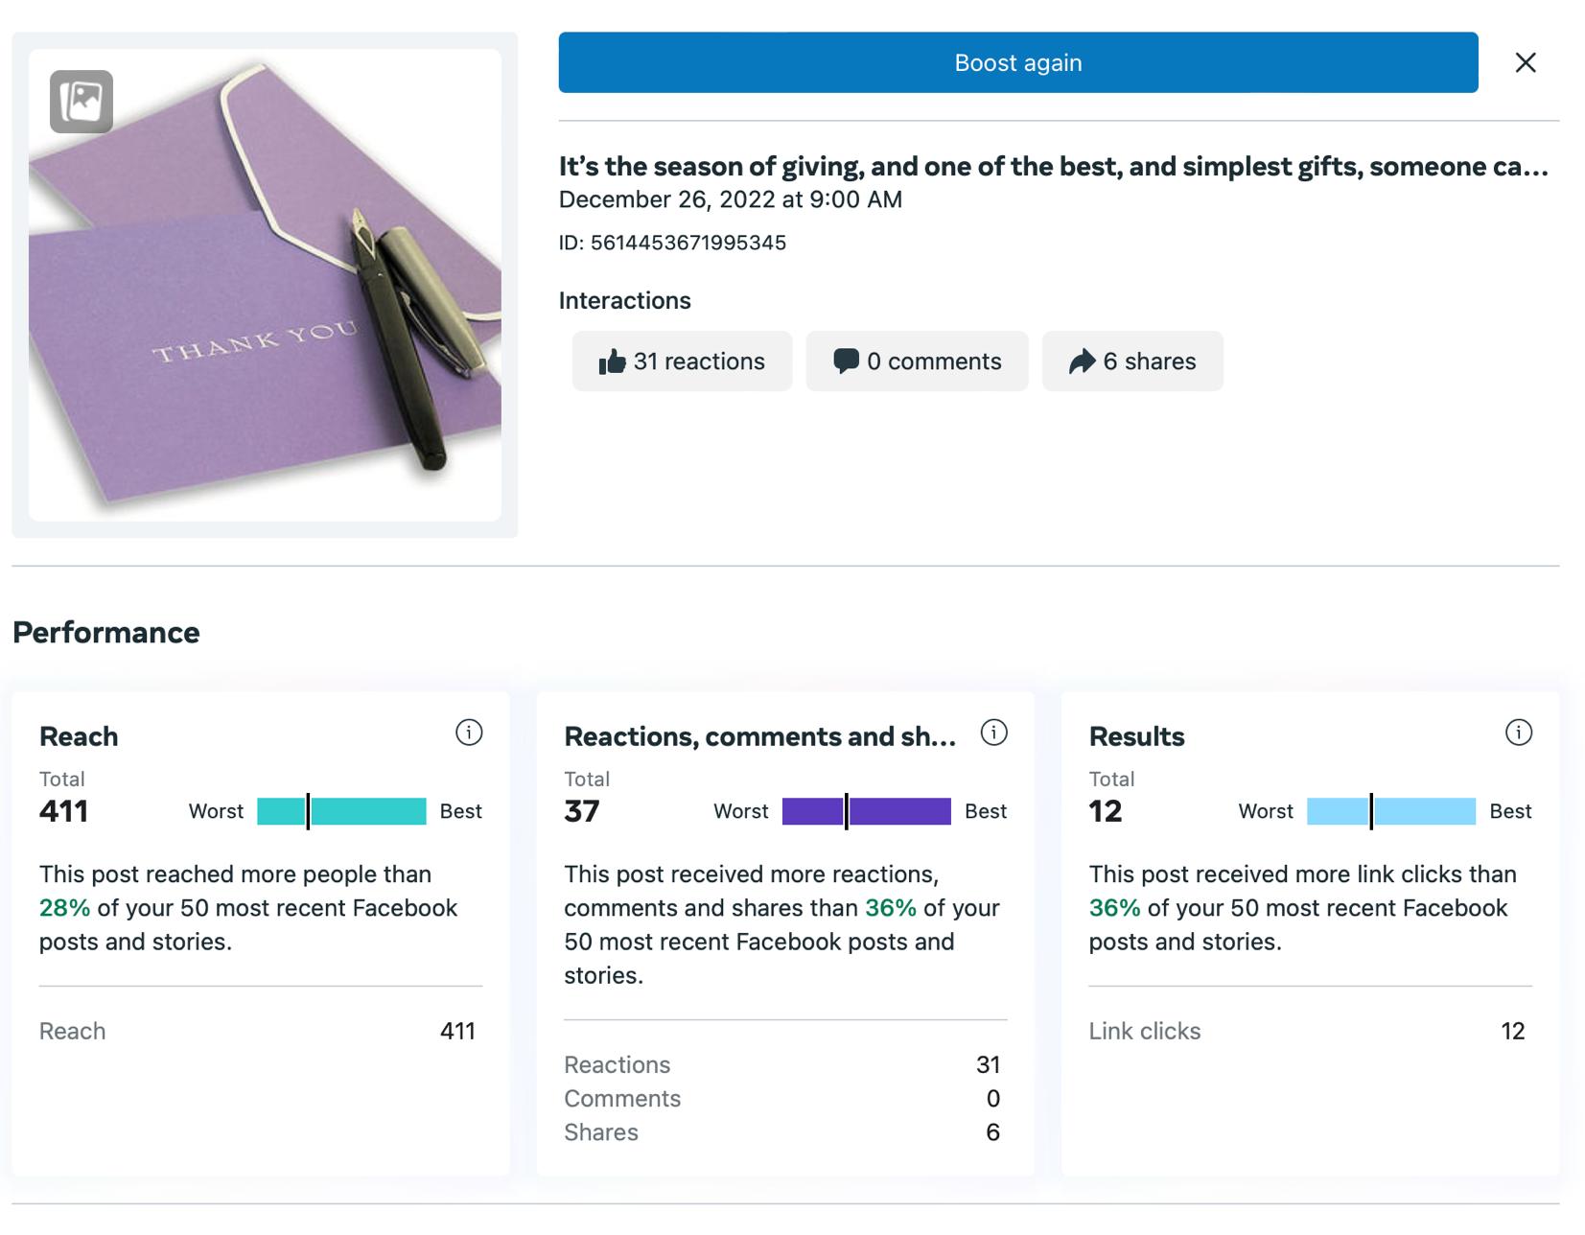
Task: Click the Link clicks row
Action: [x=1309, y=1031]
